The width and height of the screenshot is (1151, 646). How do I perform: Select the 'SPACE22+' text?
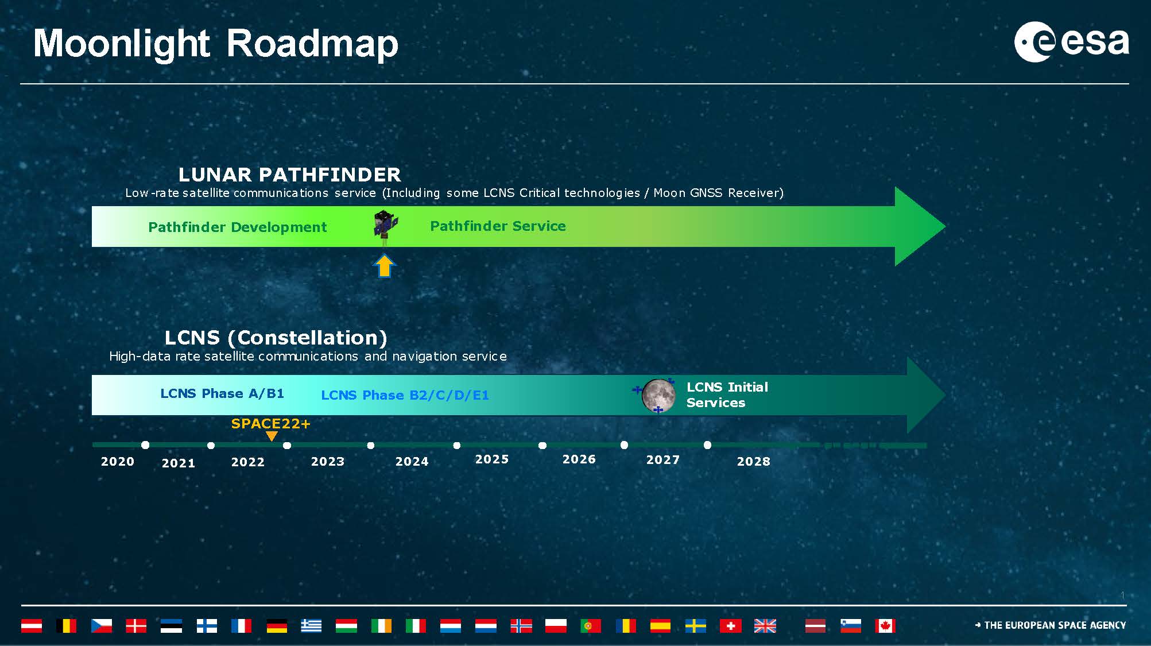271,424
